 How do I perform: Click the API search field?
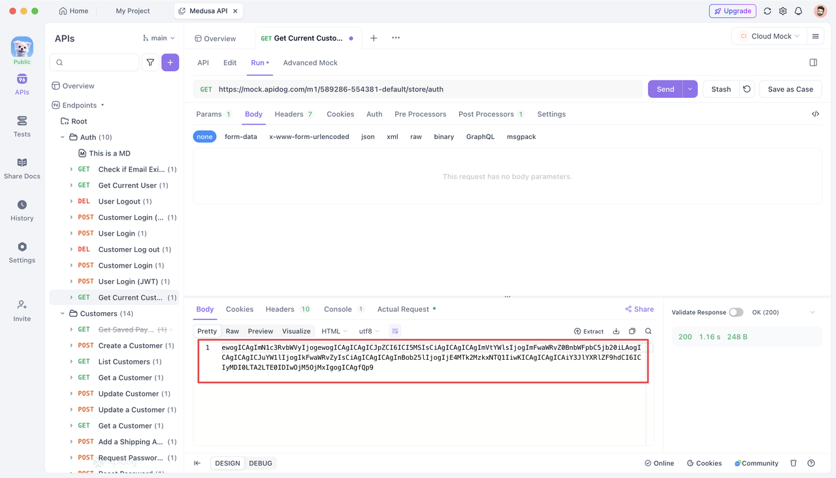pos(95,63)
